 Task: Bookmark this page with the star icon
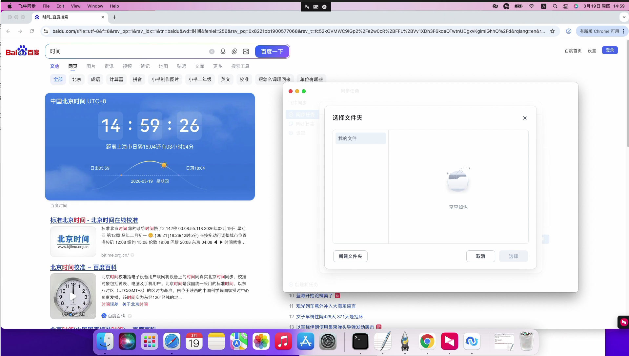552,31
